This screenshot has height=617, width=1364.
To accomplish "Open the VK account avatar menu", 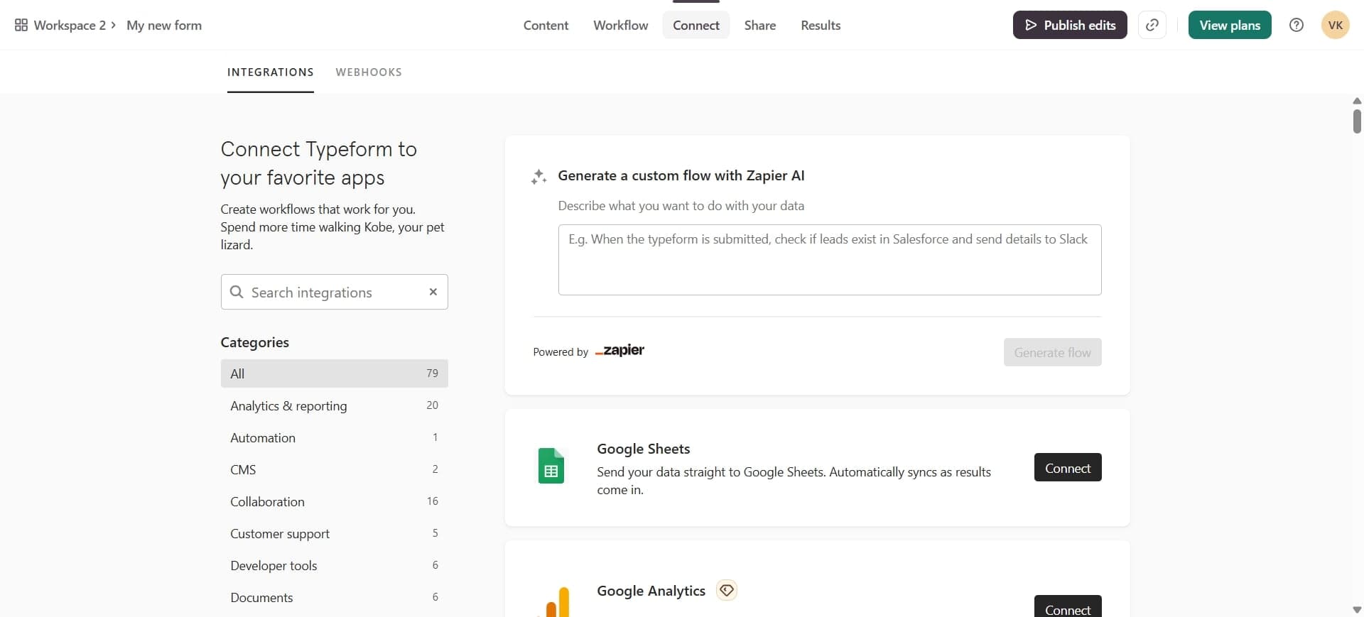I will click(x=1335, y=26).
